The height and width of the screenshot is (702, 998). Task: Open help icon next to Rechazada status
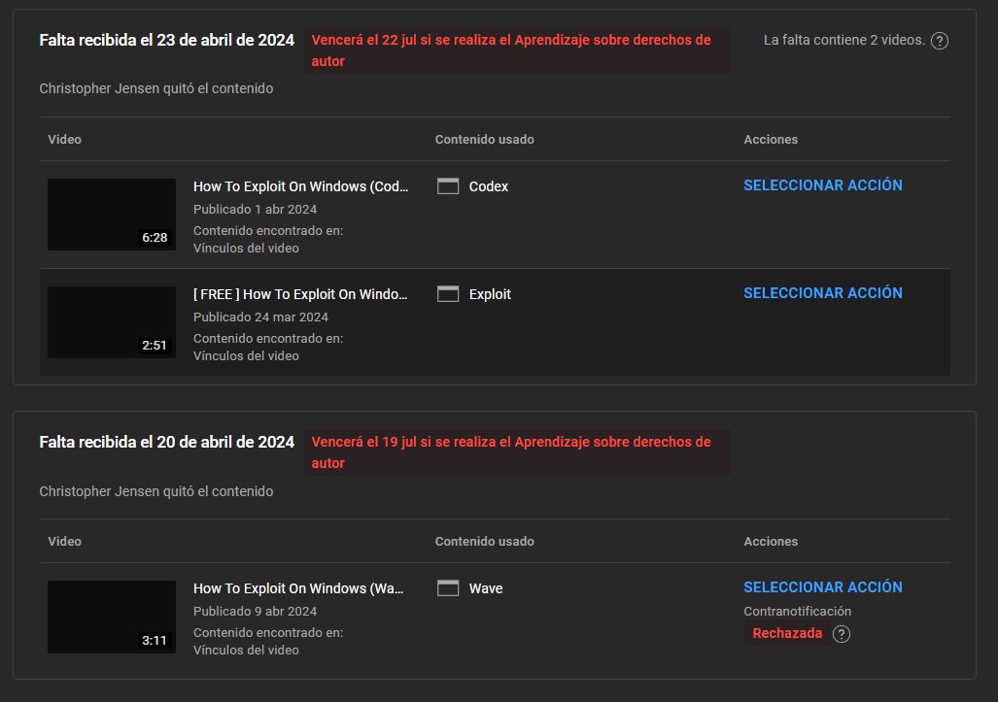coord(842,634)
